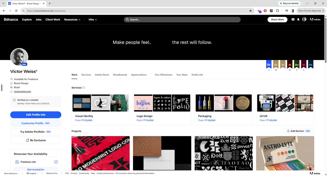
Task: Open the victorweiss.com link
Action: (x=22, y=92)
